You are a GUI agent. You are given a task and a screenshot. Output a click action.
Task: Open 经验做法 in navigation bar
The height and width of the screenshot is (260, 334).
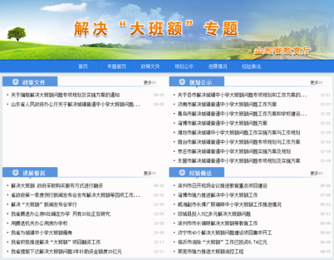pyautogui.click(x=251, y=67)
